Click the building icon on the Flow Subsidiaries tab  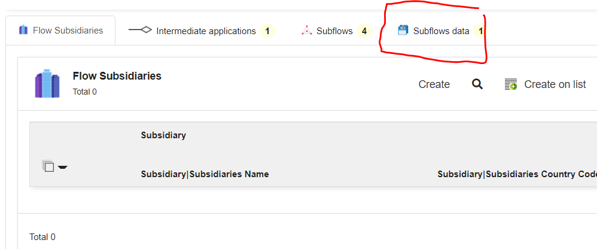point(23,30)
